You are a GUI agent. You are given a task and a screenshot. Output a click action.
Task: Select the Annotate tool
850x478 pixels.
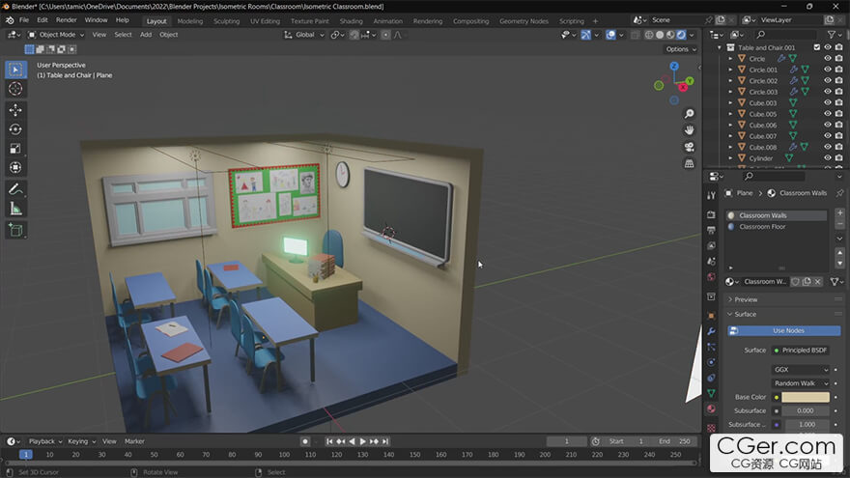click(x=15, y=189)
